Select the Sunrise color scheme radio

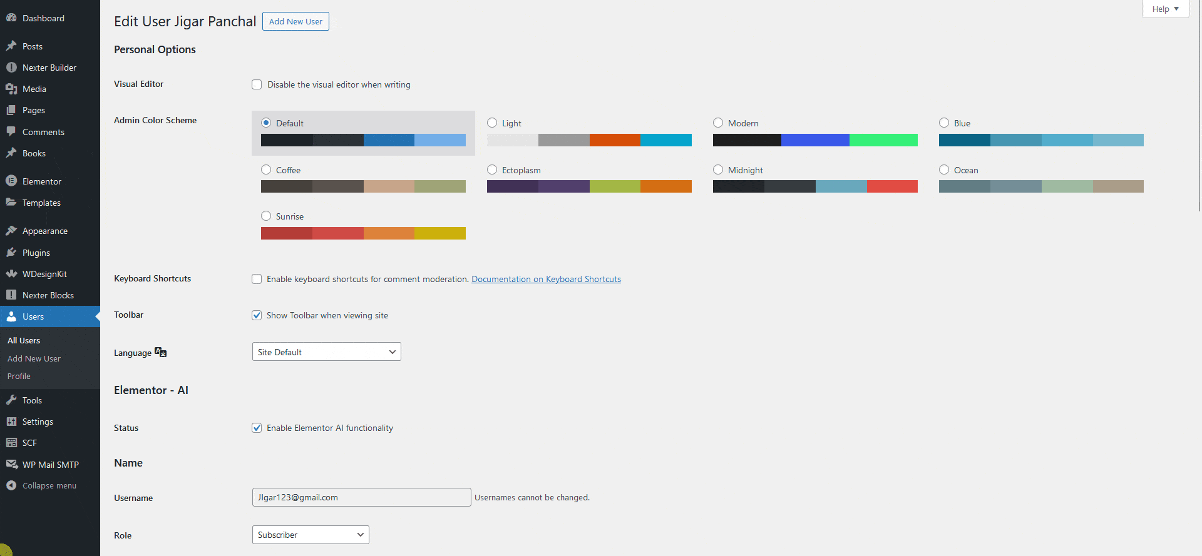pos(266,216)
